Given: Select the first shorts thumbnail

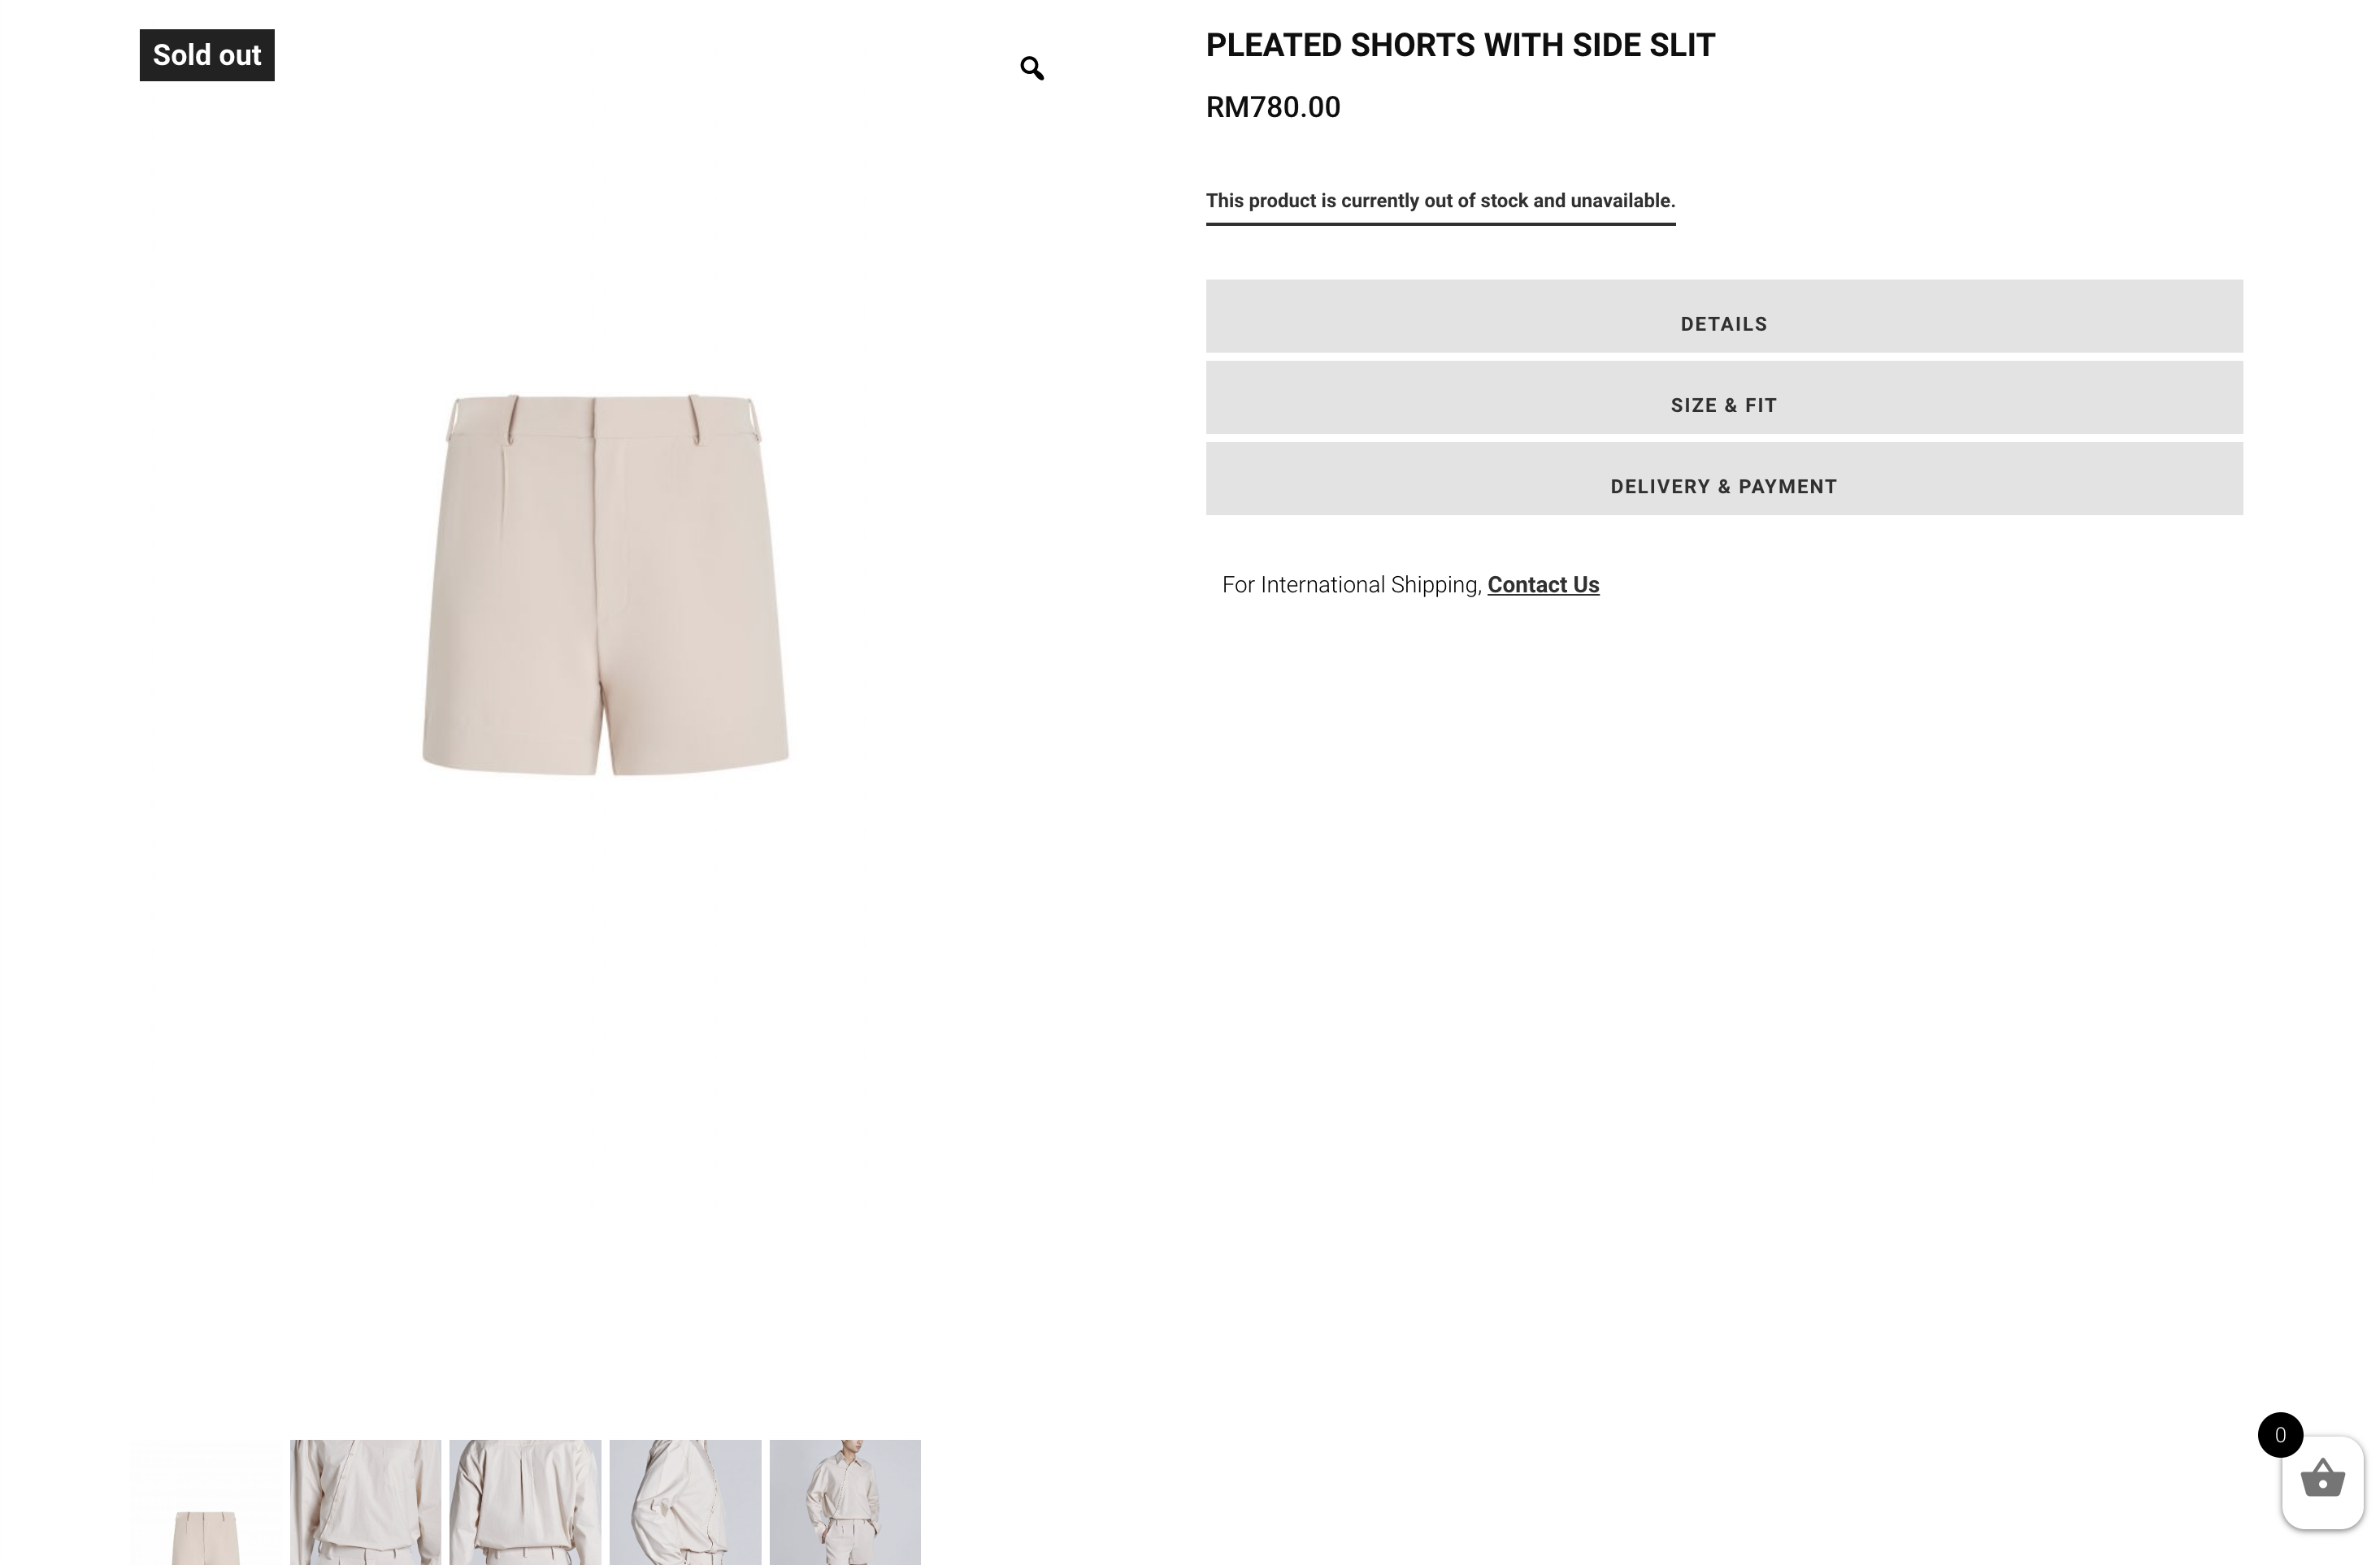Looking at the screenshot, I should pyautogui.click(x=206, y=1502).
